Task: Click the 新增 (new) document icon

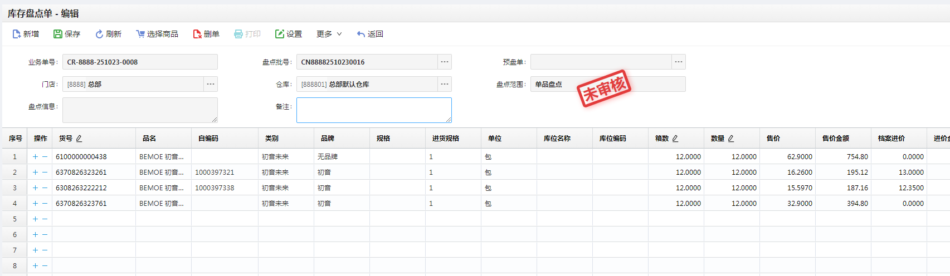Action: click(17, 34)
